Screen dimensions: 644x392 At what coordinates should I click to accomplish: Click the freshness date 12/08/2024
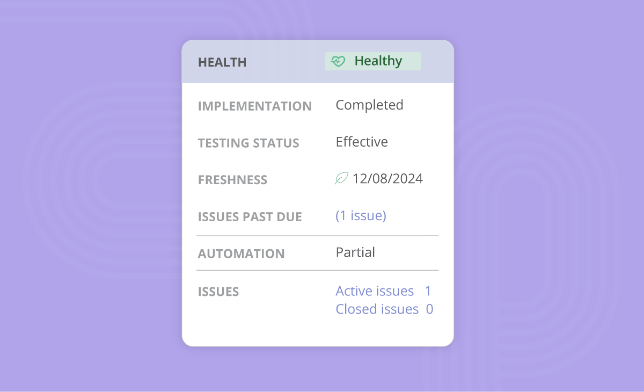click(387, 179)
